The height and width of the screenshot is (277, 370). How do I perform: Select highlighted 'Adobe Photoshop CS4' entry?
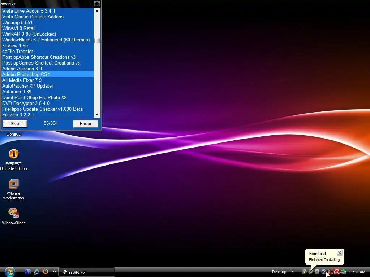click(x=47, y=74)
